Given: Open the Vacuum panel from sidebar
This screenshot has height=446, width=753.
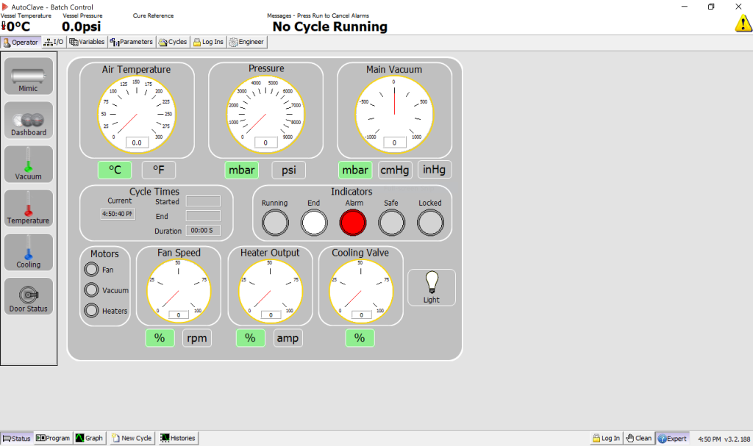Looking at the screenshot, I should point(29,165).
